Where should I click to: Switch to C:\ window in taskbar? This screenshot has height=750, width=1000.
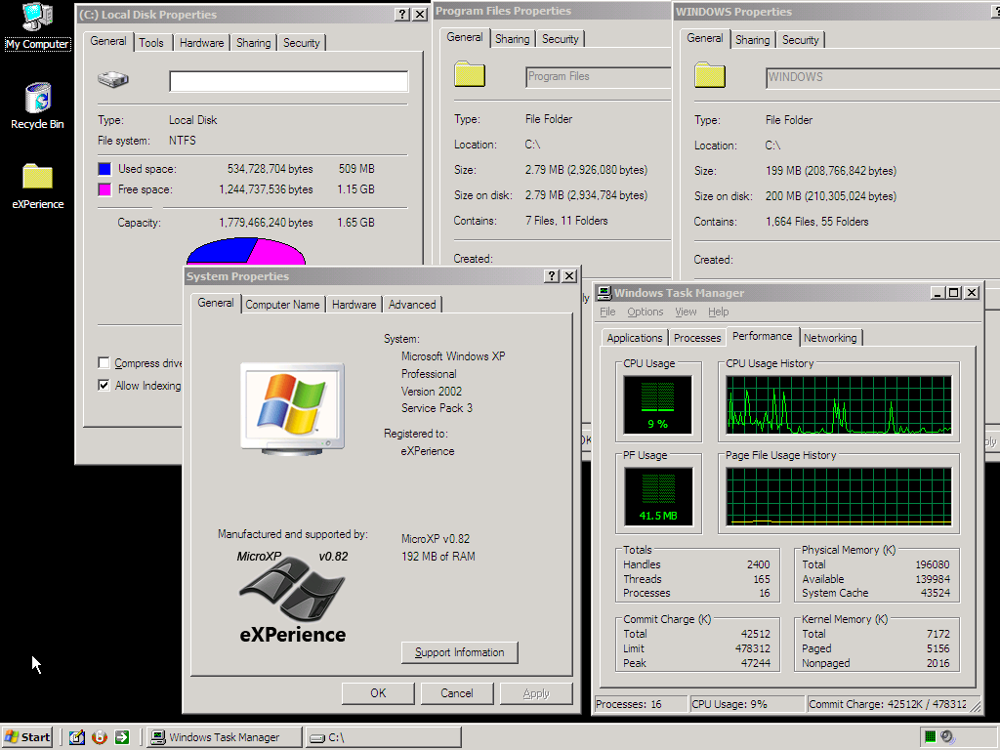tap(381, 737)
